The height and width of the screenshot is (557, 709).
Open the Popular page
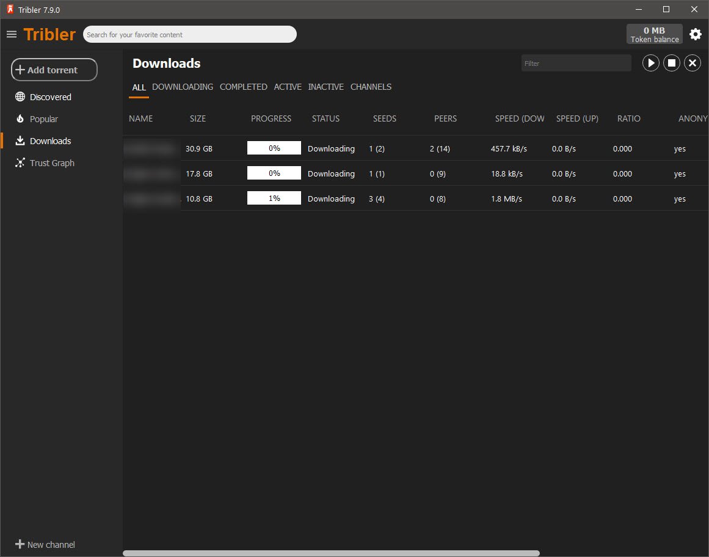[x=44, y=119]
